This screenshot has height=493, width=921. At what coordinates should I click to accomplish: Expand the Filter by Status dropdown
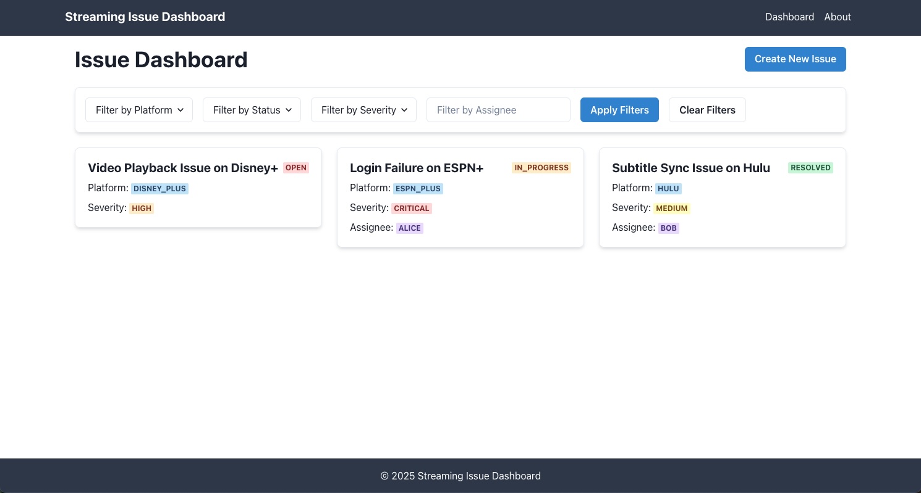[x=252, y=110]
